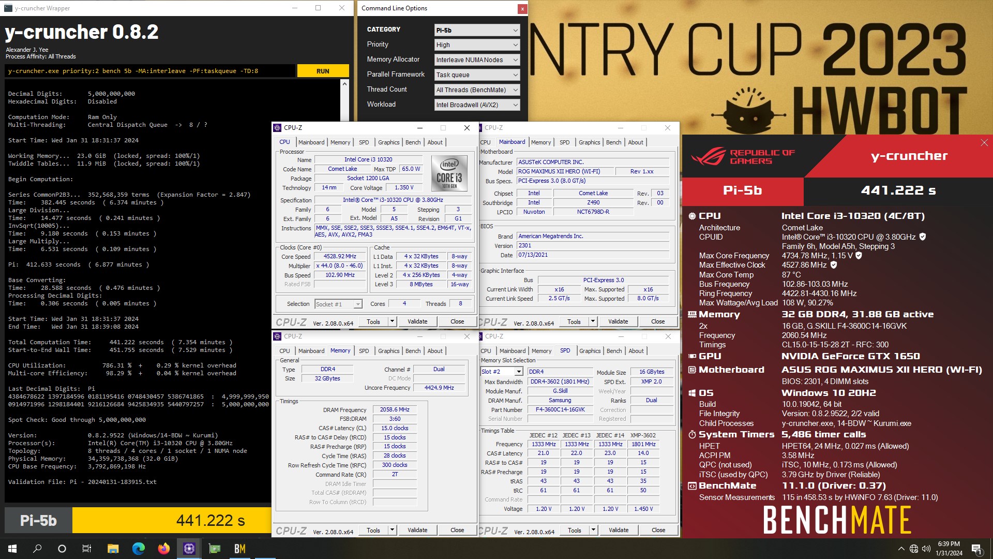Click ROG MAXIMUS XII HERO model field
The image size is (993, 559).
point(565,171)
